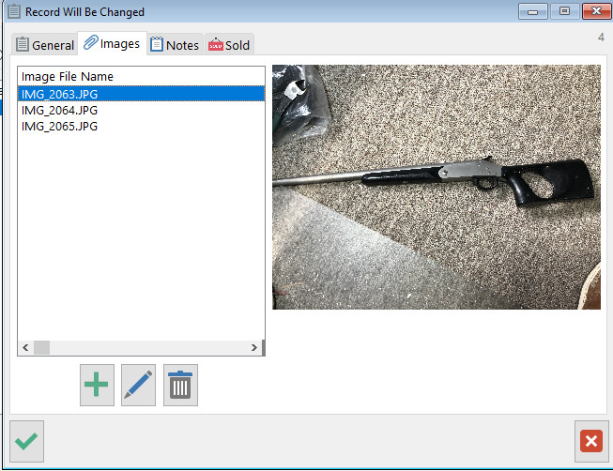Delete the selected image with the trash can
Screen dimensions: 613x471
(180, 385)
